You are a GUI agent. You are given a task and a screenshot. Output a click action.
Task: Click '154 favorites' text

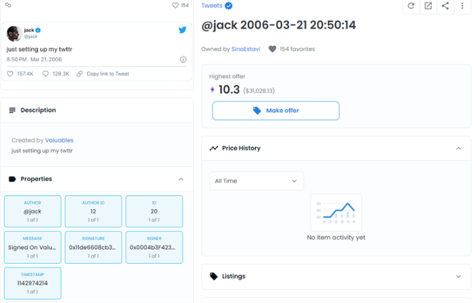tap(297, 49)
